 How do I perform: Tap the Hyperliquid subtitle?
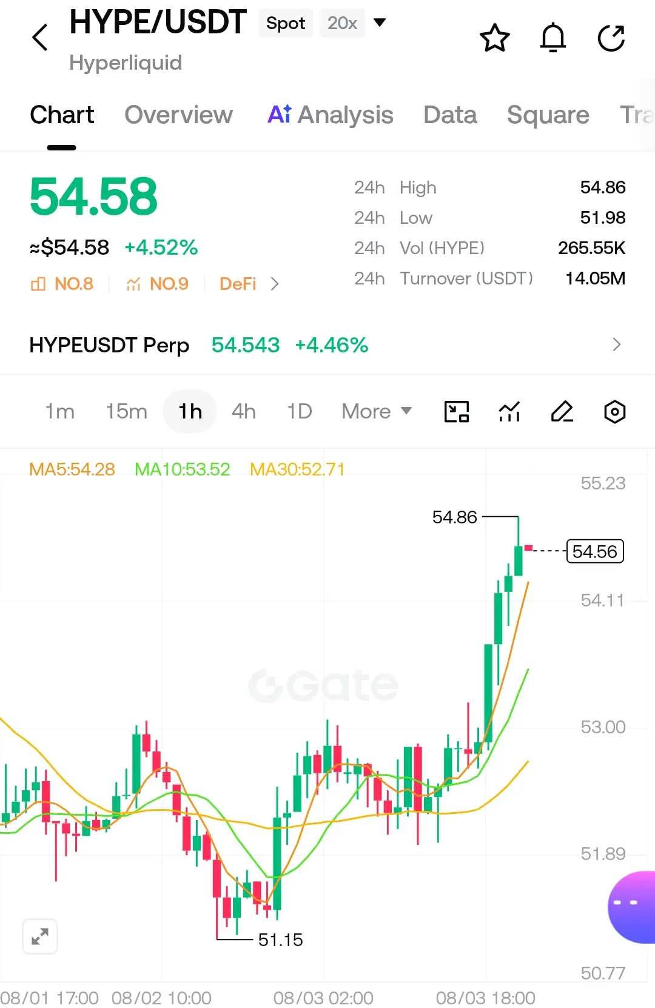point(126,63)
